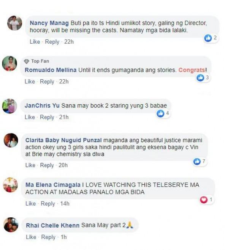This screenshot has height=250, width=228.
Task: Reply to Rhai Chelle Khenn's comment
Action: click(48, 237)
